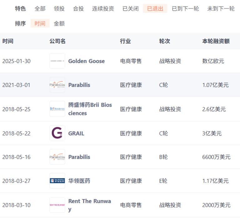
Task: Filter by 合投 investments
Action: click(x=78, y=8)
